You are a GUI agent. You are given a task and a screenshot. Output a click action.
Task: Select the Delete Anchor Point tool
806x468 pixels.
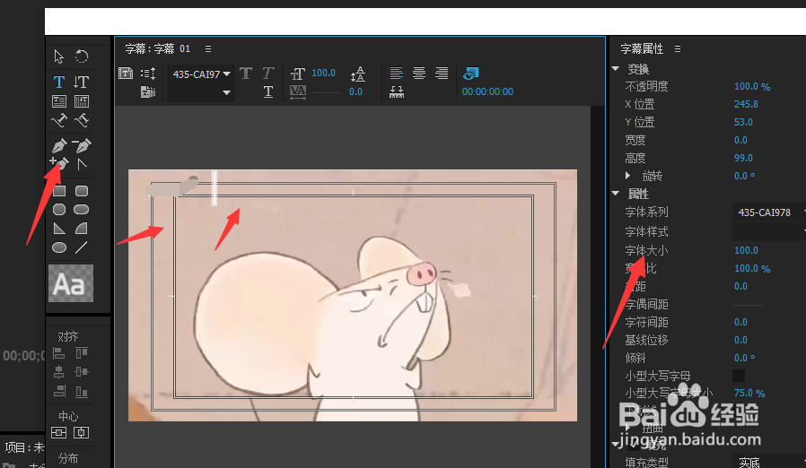pos(81,145)
